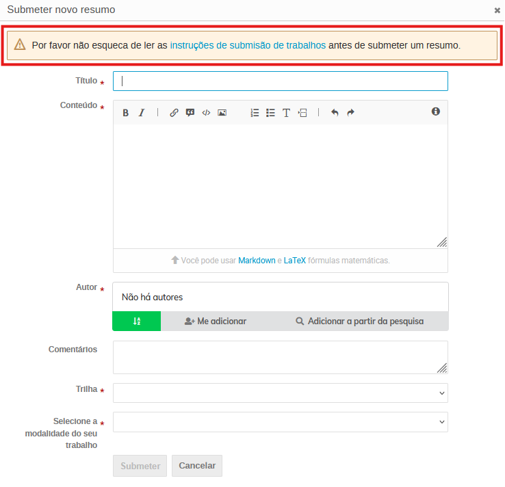This screenshot has width=505, height=487.
Task: Insert an image using the picture icon
Action: click(x=222, y=113)
